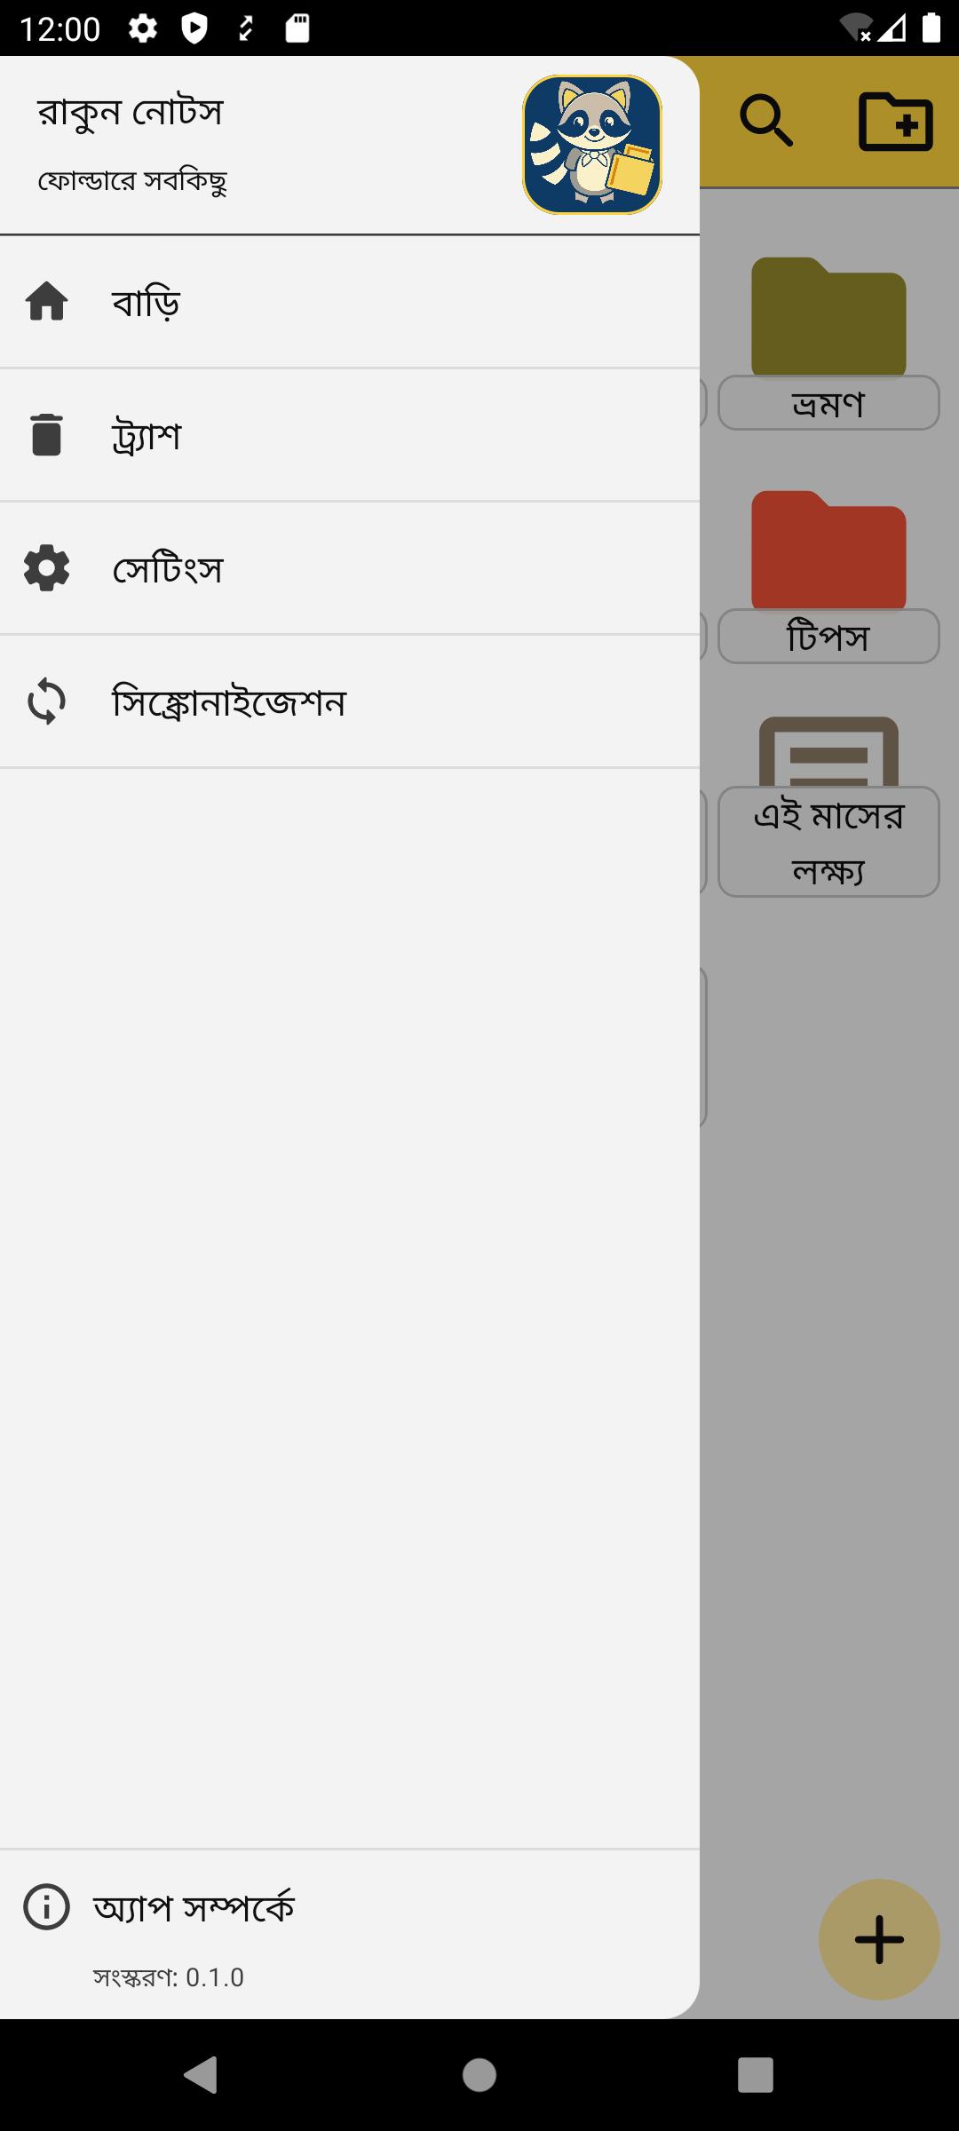
Task: Click the new folder icon
Action: (x=896, y=122)
